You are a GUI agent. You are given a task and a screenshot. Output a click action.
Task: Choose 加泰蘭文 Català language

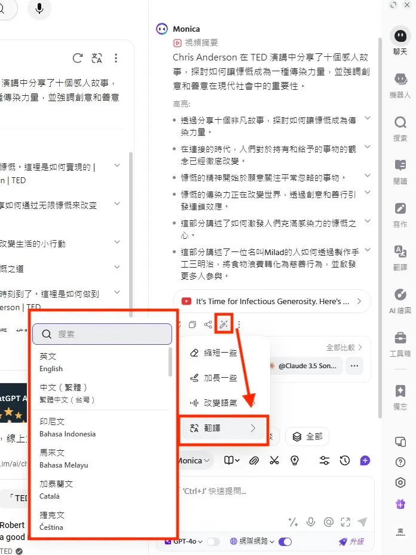tap(101, 490)
